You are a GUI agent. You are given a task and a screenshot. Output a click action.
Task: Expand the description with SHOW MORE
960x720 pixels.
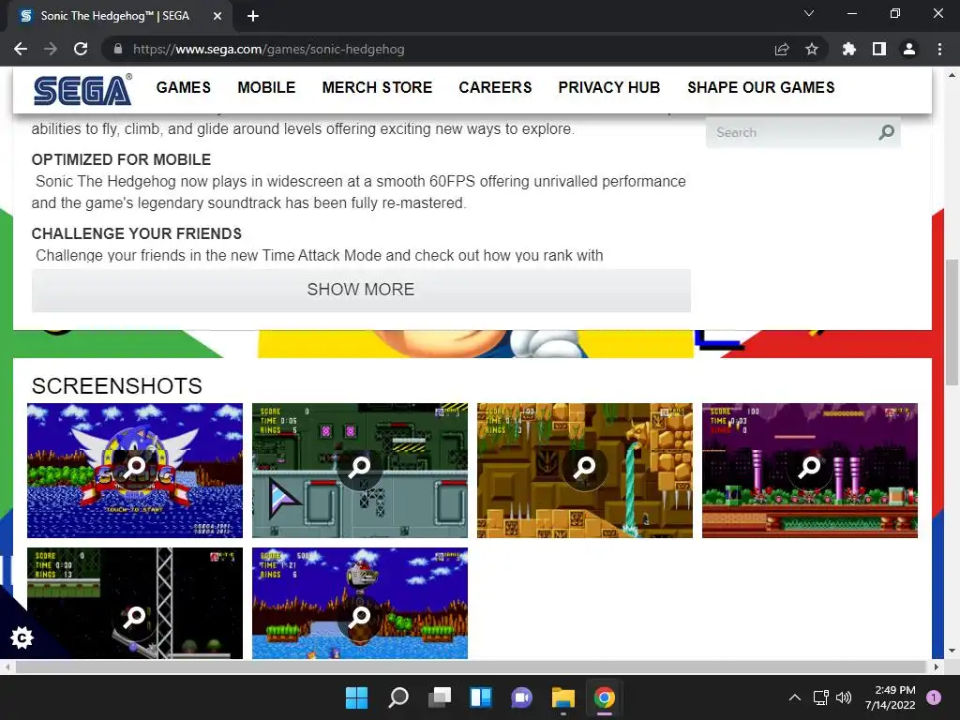(x=361, y=290)
